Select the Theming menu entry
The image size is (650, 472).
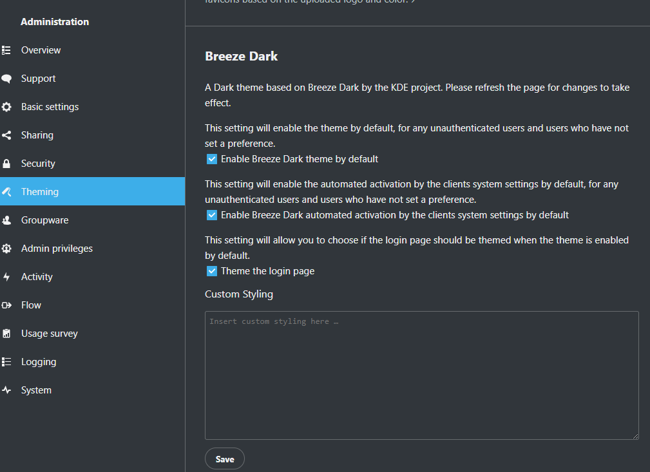(x=92, y=191)
